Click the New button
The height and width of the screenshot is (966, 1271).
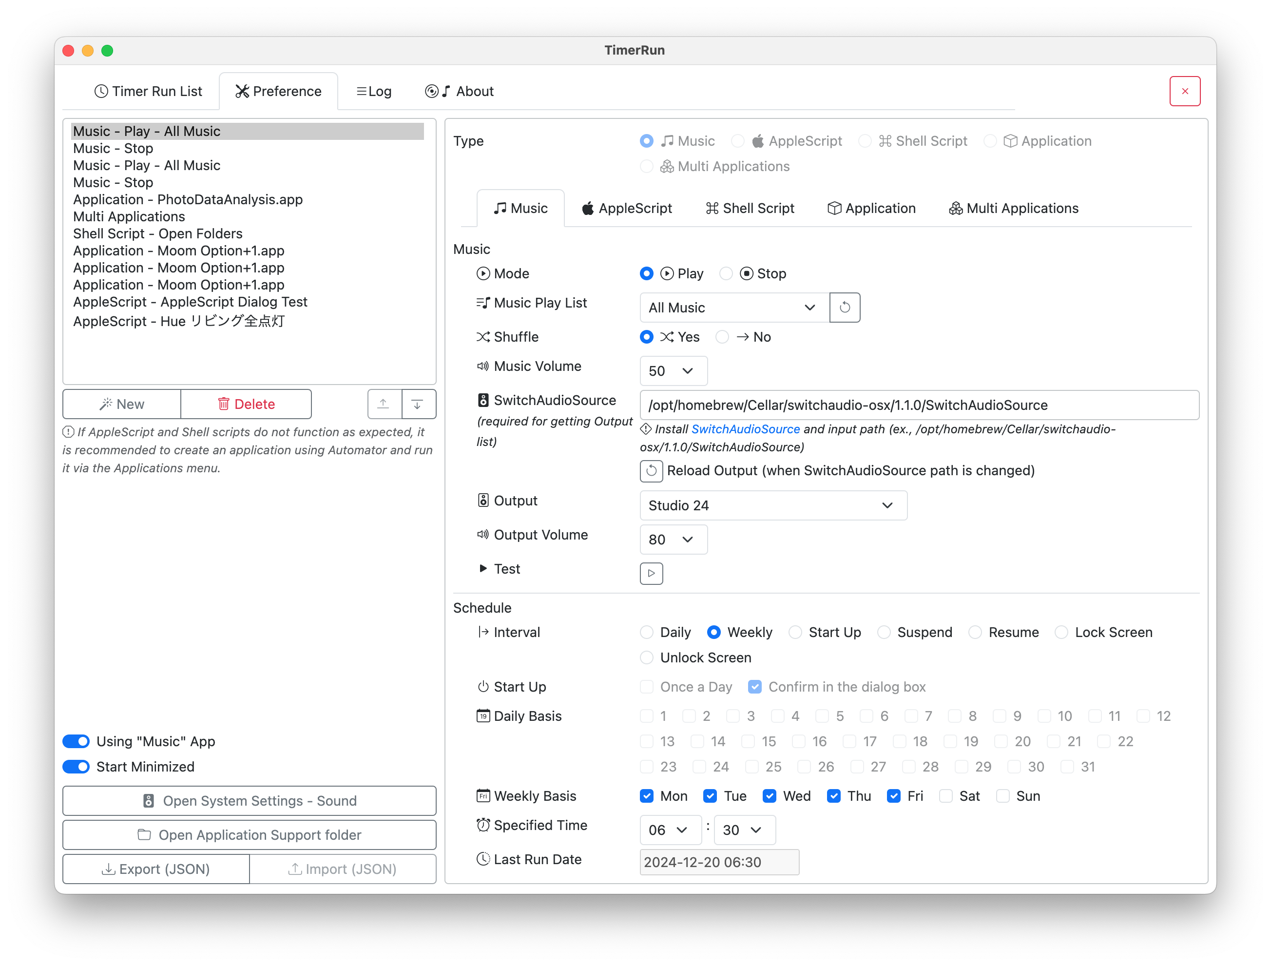click(x=121, y=404)
